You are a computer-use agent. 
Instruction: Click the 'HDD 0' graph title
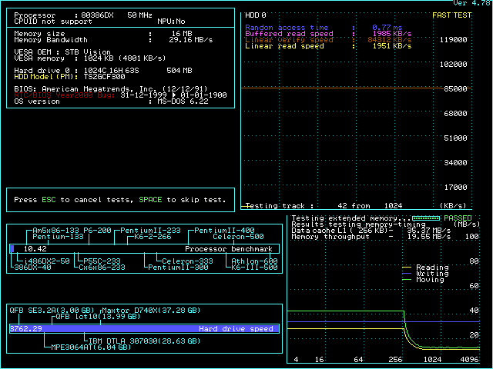point(256,15)
